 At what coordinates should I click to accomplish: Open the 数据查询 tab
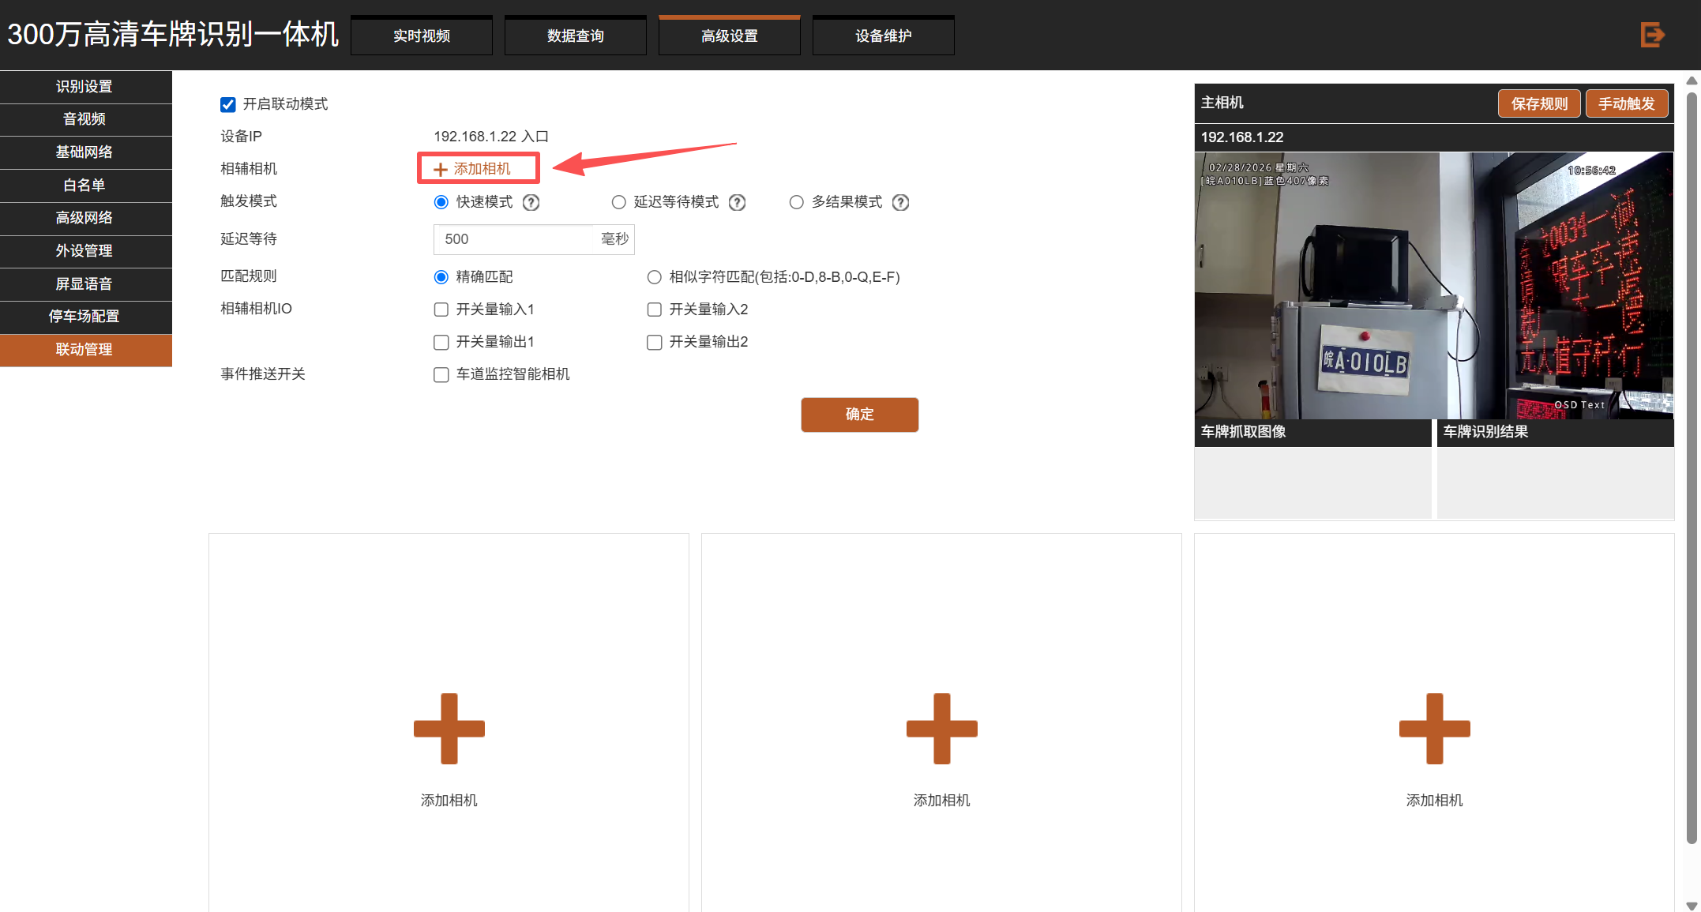point(575,36)
